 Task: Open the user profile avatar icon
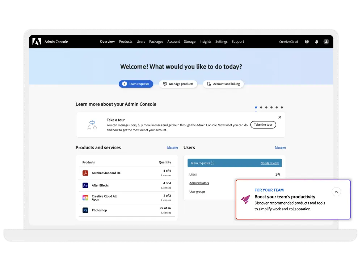326,42
